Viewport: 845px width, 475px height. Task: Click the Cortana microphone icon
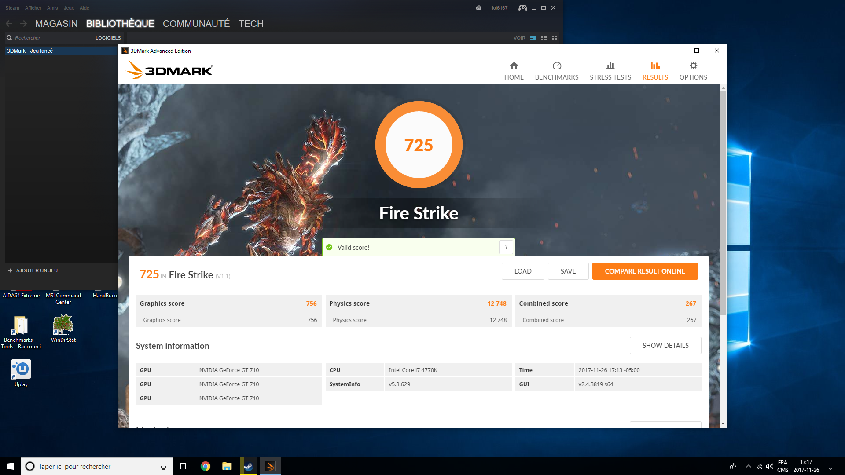click(163, 466)
